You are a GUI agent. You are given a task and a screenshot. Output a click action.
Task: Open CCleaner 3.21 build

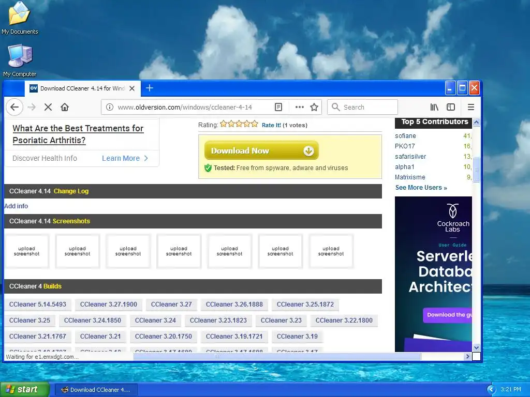point(100,337)
